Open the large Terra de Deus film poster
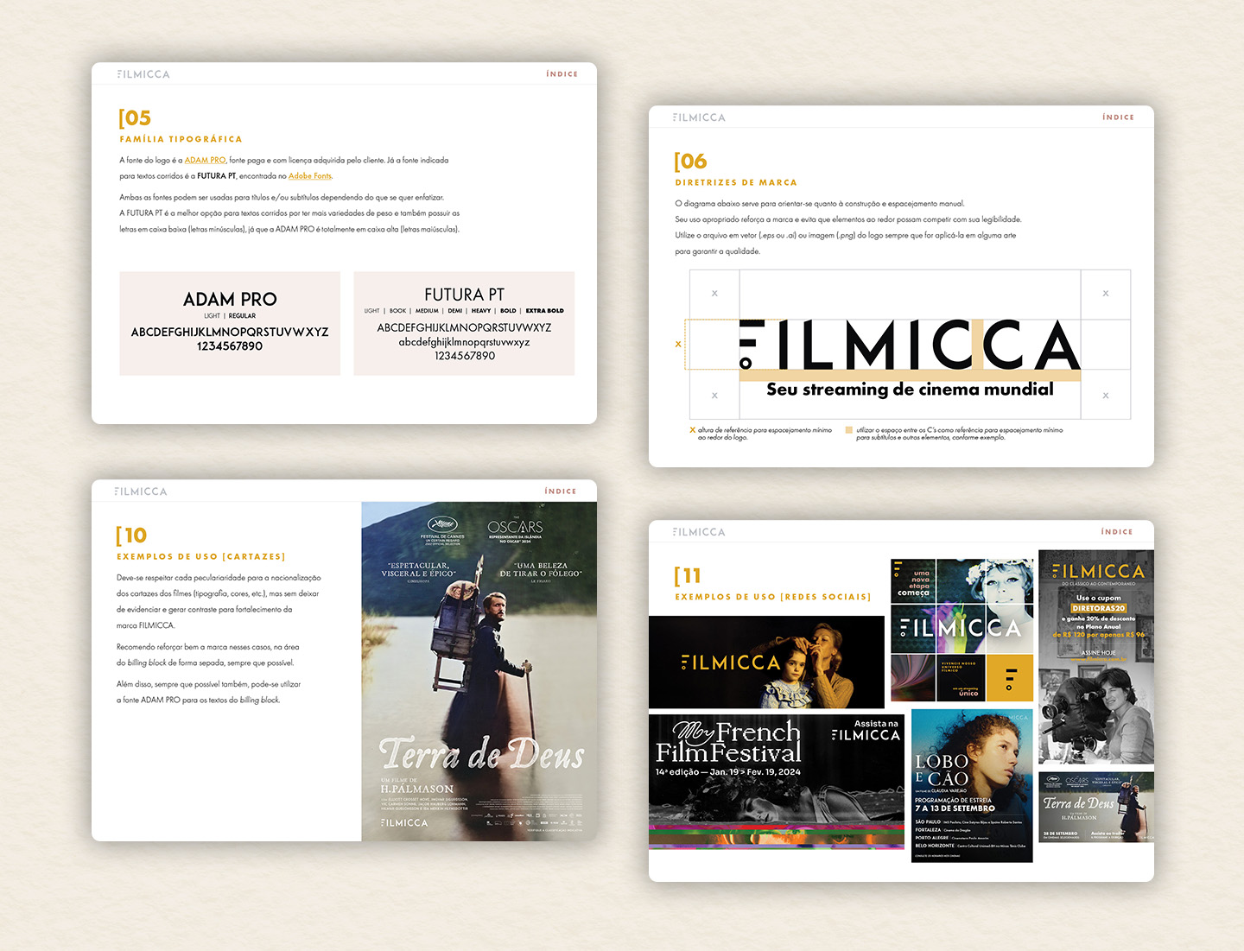 click(x=479, y=671)
